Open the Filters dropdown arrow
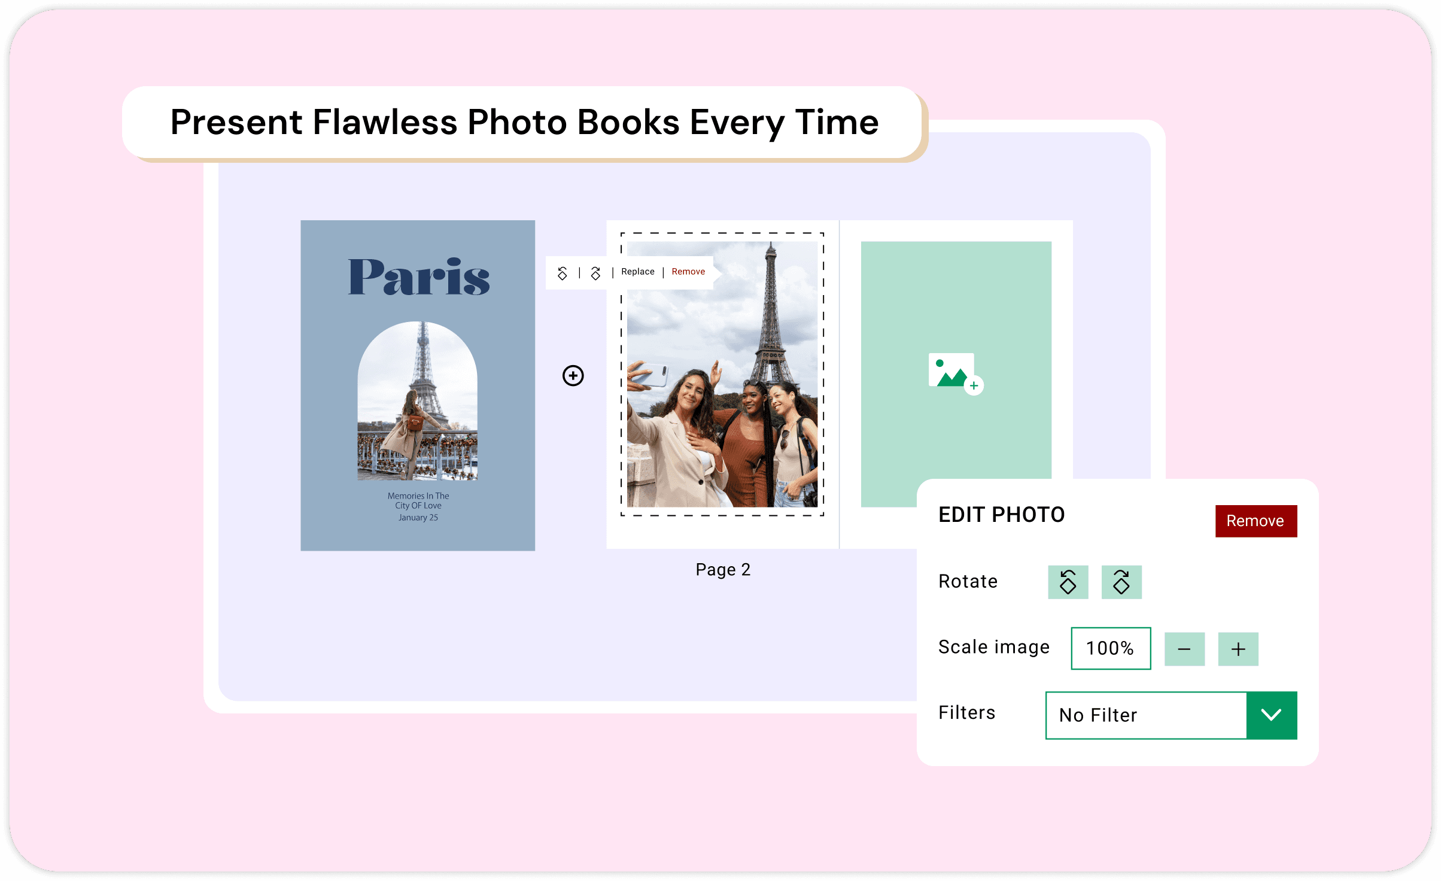The width and height of the screenshot is (1441, 881). point(1272,715)
